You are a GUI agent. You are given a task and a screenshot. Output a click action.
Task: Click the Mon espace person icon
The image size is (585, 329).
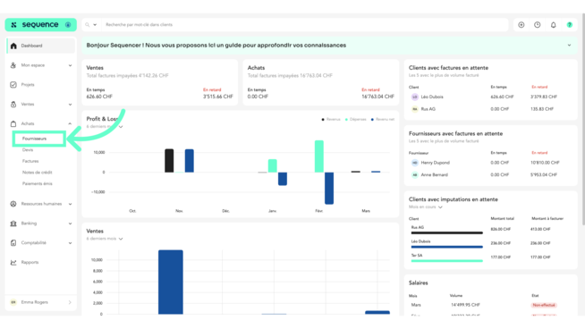coord(13,65)
